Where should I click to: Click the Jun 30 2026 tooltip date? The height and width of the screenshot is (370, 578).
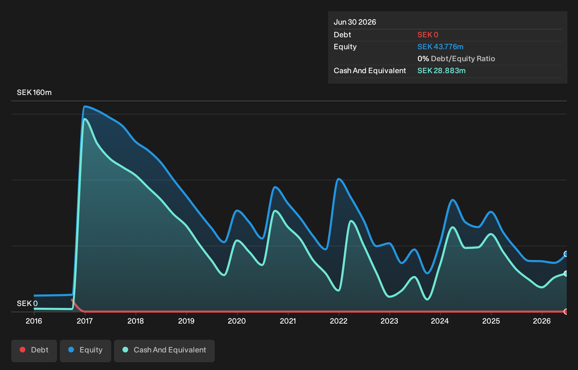[x=355, y=22]
